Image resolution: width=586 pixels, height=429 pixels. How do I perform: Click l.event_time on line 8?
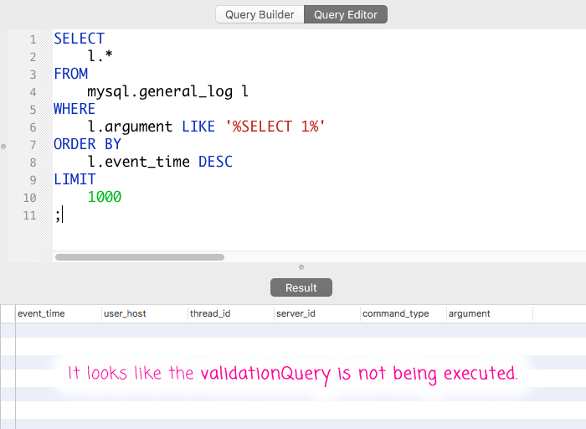click(139, 162)
